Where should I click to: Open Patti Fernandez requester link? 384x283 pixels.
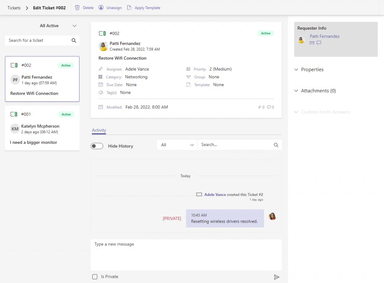[324, 36]
